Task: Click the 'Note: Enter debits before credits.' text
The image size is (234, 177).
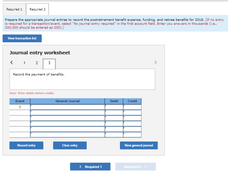Action: coord(32,93)
